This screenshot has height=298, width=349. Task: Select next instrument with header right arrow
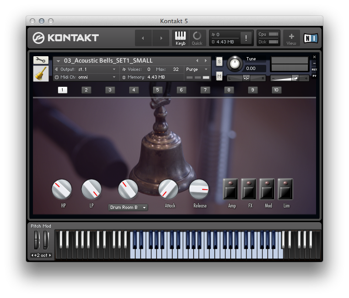(x=206, y=60)
